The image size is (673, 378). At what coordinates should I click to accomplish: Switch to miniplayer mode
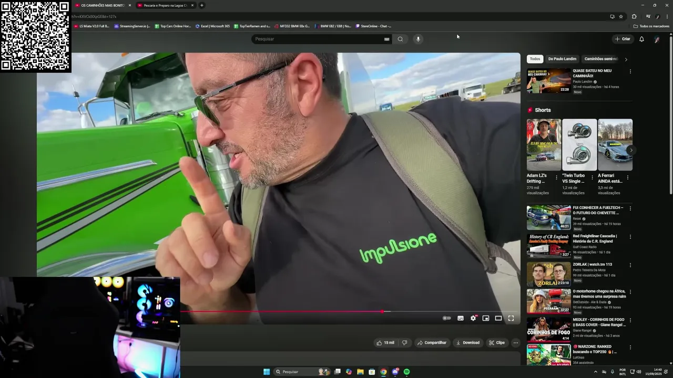[x=486, y=318]
